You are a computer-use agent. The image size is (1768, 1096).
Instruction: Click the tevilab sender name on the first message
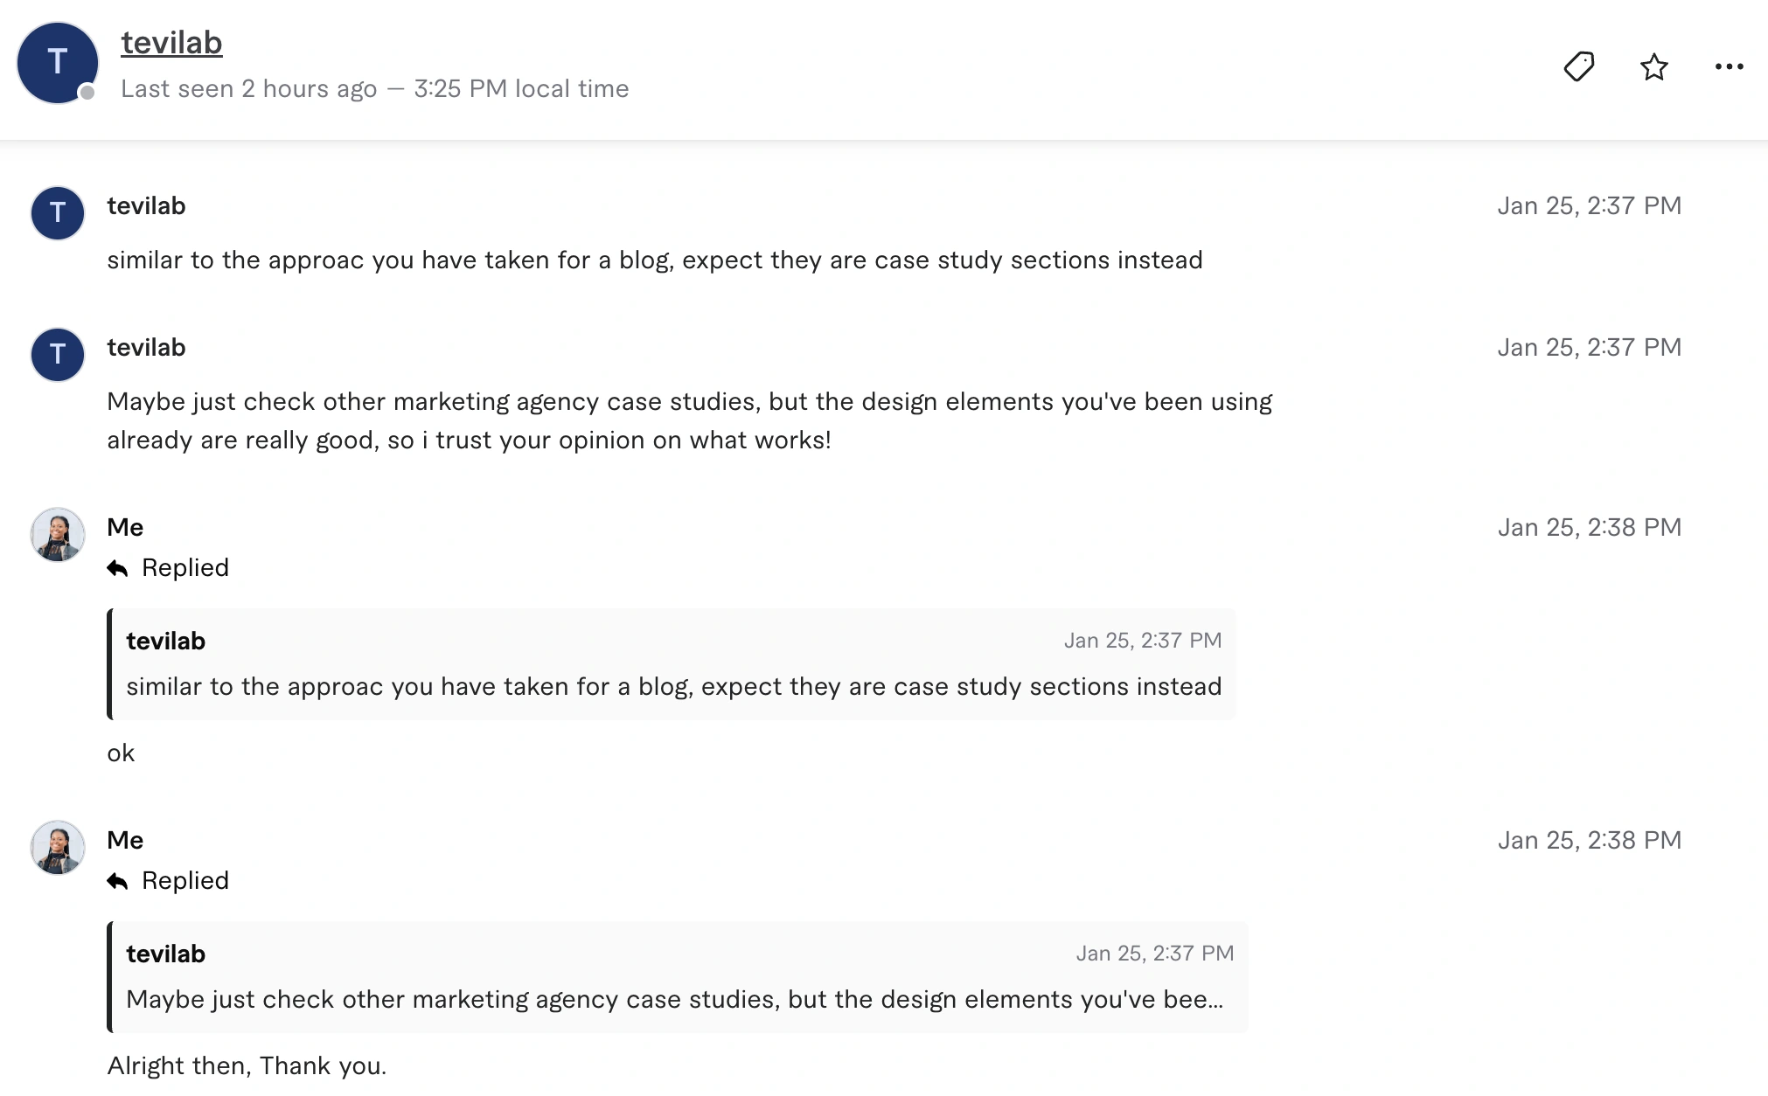146,206
